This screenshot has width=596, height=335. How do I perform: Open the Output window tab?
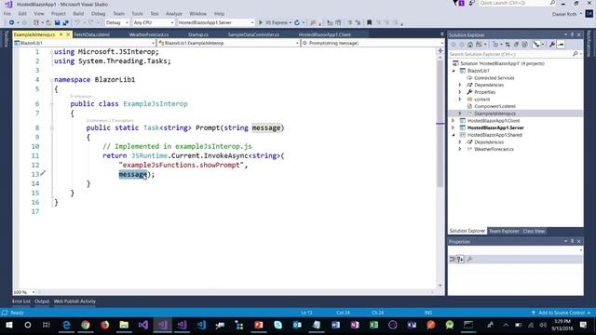coord(42,301)
